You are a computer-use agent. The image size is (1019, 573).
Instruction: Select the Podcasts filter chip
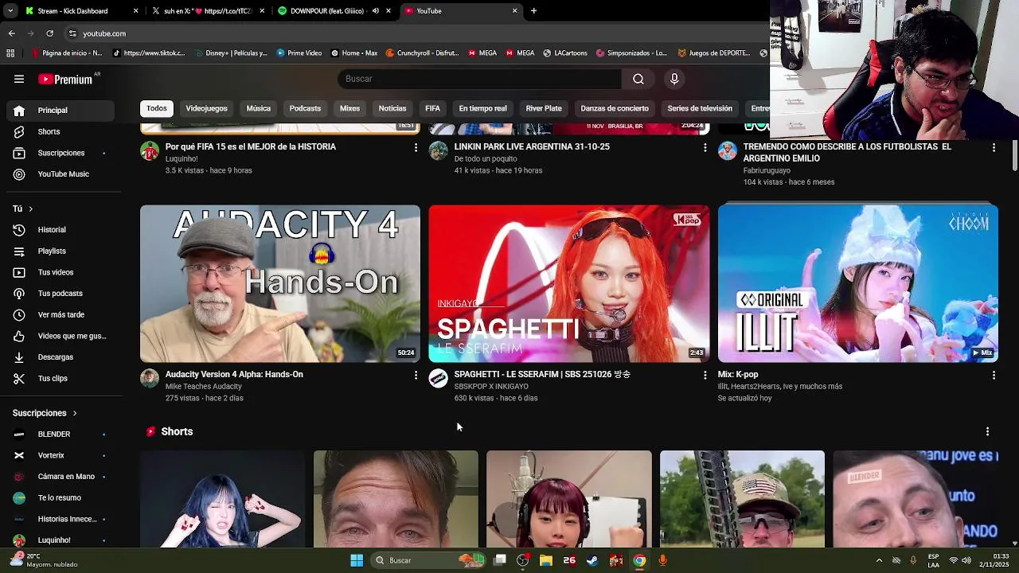(305, 108)
